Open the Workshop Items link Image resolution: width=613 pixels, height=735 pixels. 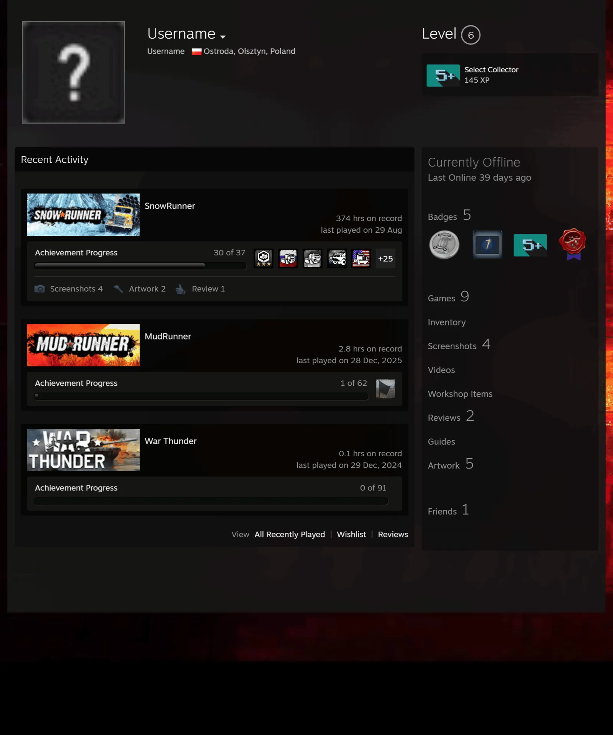click(460, 394)
